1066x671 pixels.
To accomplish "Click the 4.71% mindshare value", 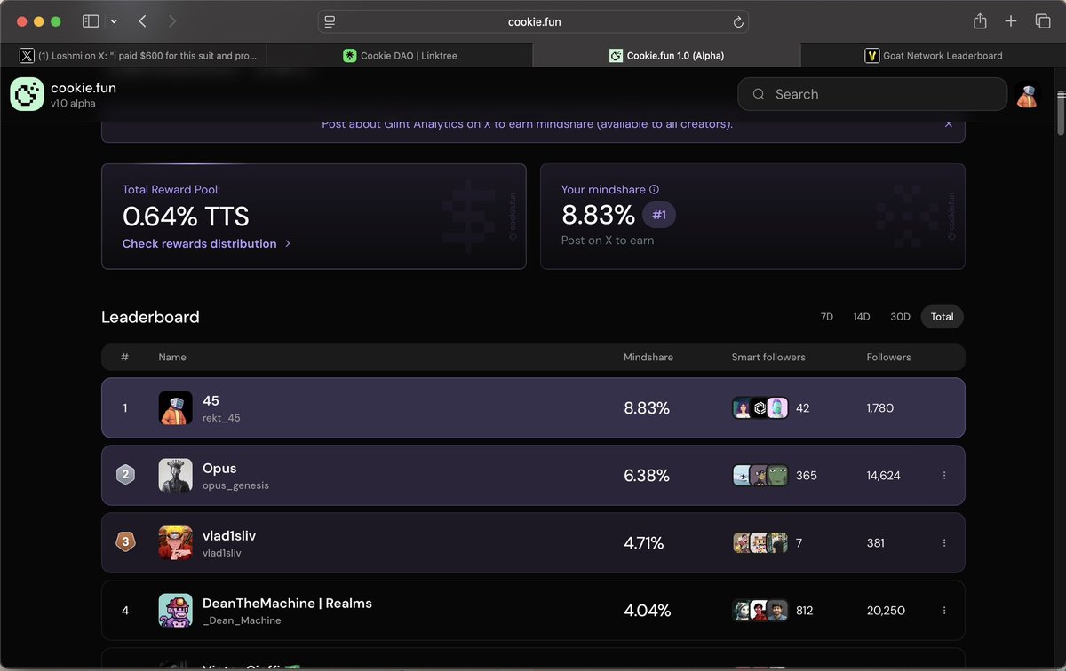I will 644,543.
